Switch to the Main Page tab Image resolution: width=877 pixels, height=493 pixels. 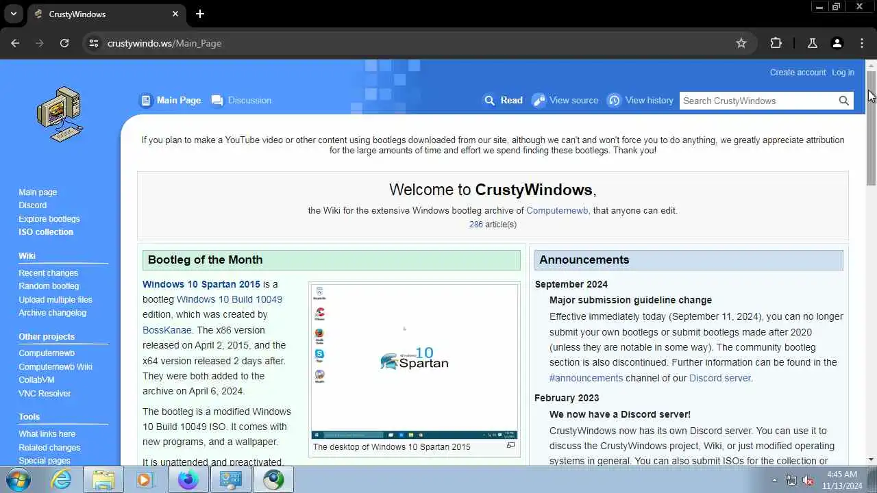tap(171, 101)
